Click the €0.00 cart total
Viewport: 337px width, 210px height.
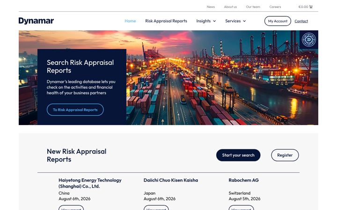pyautogui.click(x=303, y=7)
